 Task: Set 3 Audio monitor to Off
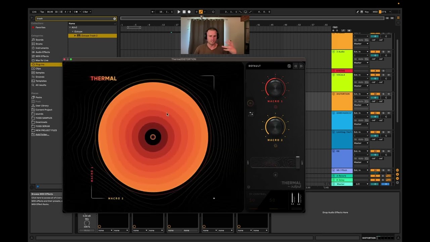(367, 59)
